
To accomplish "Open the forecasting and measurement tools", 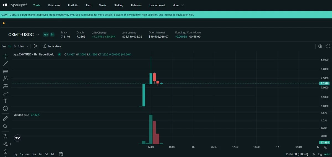I will 5,86.
